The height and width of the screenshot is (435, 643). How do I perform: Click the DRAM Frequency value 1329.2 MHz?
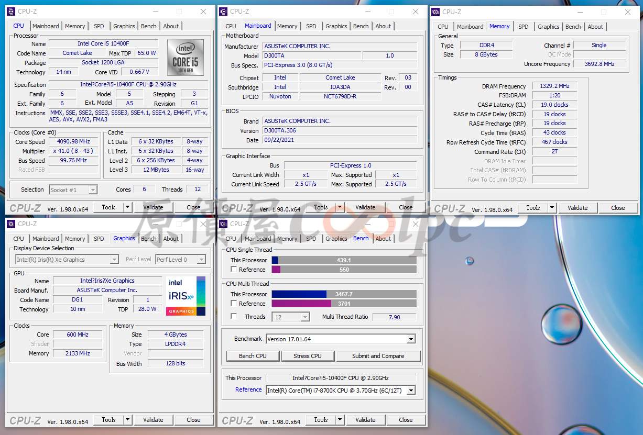coord(554,86)
